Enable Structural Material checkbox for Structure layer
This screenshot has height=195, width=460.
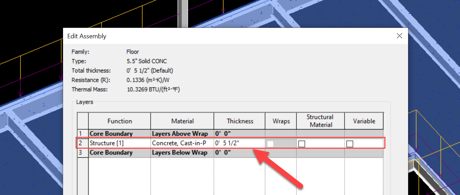[302, 144]
